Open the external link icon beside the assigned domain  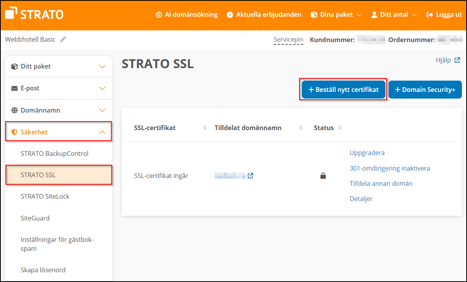[250, 176]
